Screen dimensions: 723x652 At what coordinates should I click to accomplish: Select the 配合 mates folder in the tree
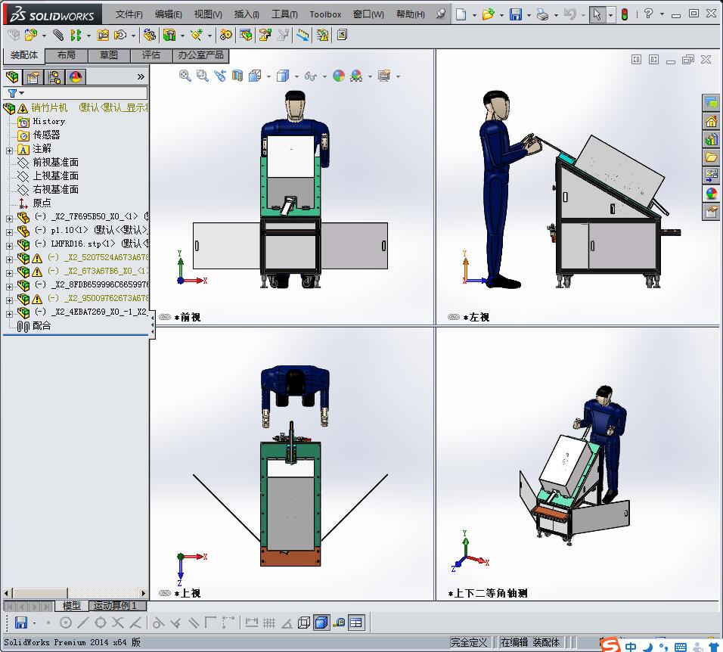[x=42, y=325]
